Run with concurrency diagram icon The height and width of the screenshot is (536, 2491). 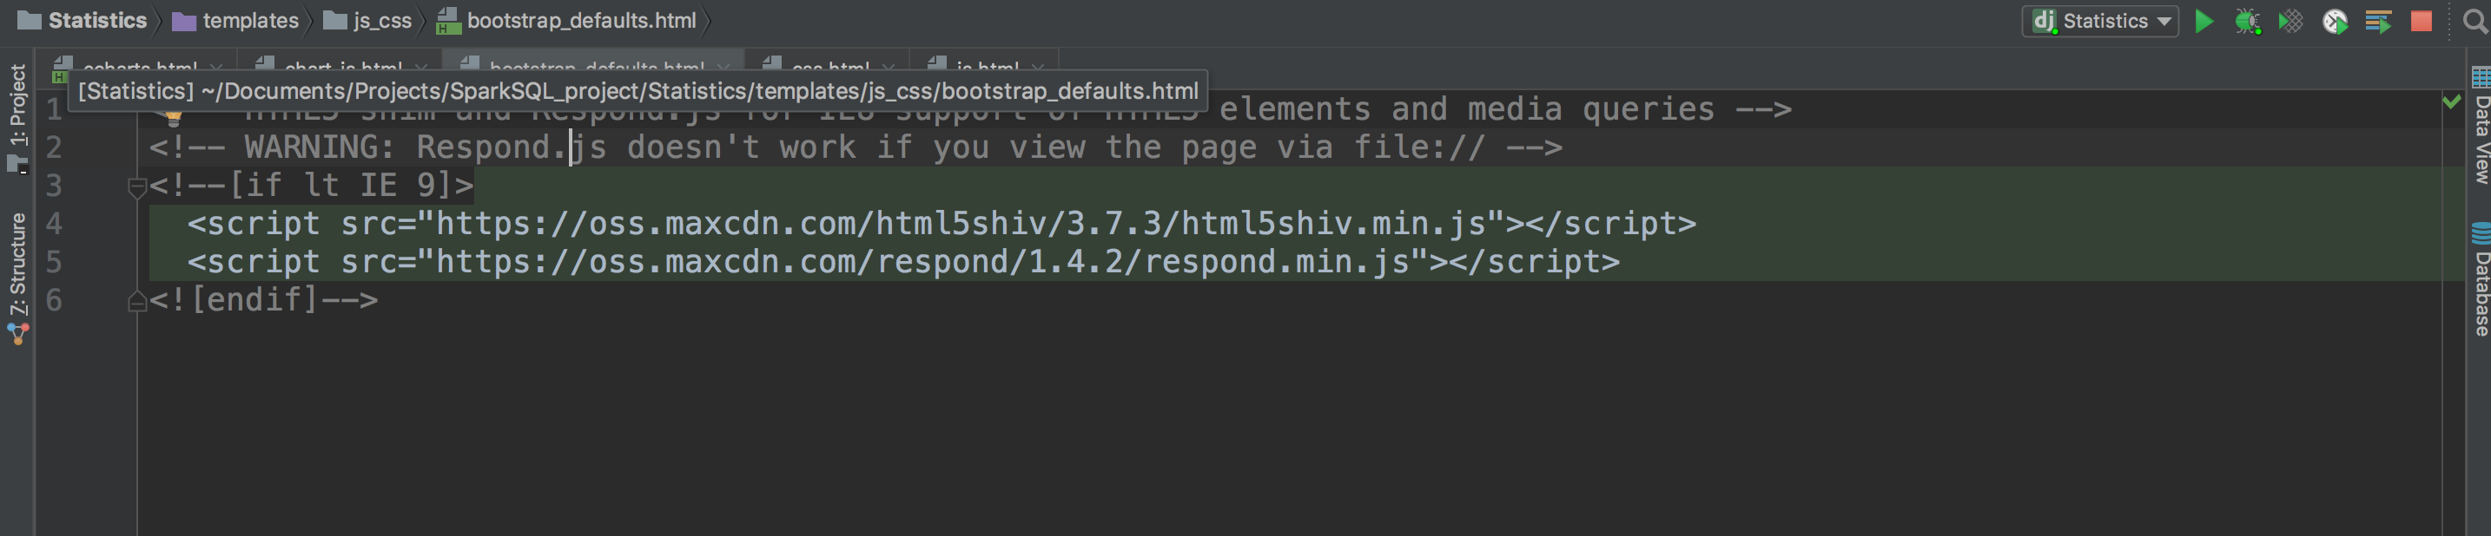tap(2378, 21)
